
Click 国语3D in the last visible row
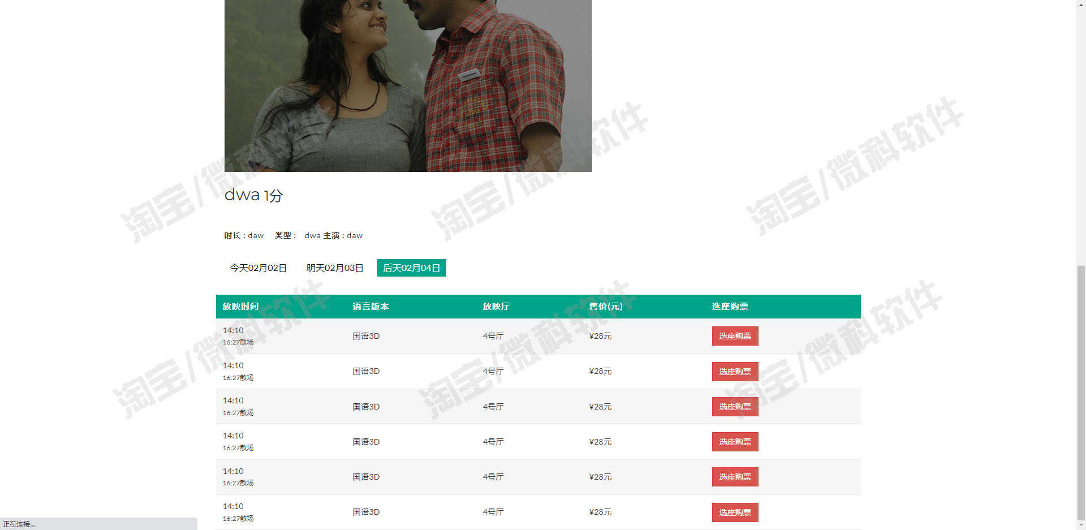366,512
